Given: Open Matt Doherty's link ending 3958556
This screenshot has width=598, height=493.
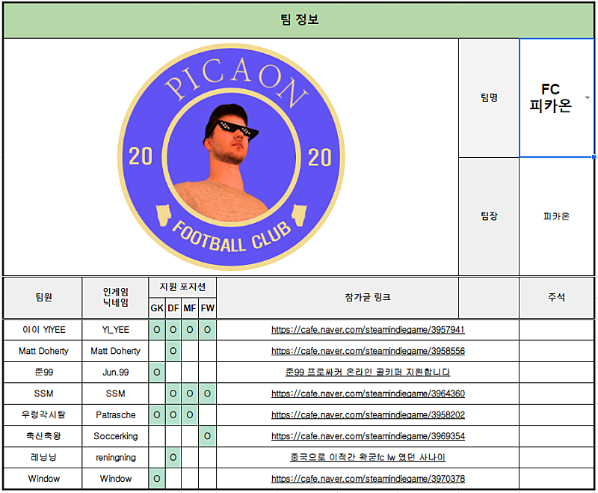Looking at the screenshot, I should pos(368,351).
